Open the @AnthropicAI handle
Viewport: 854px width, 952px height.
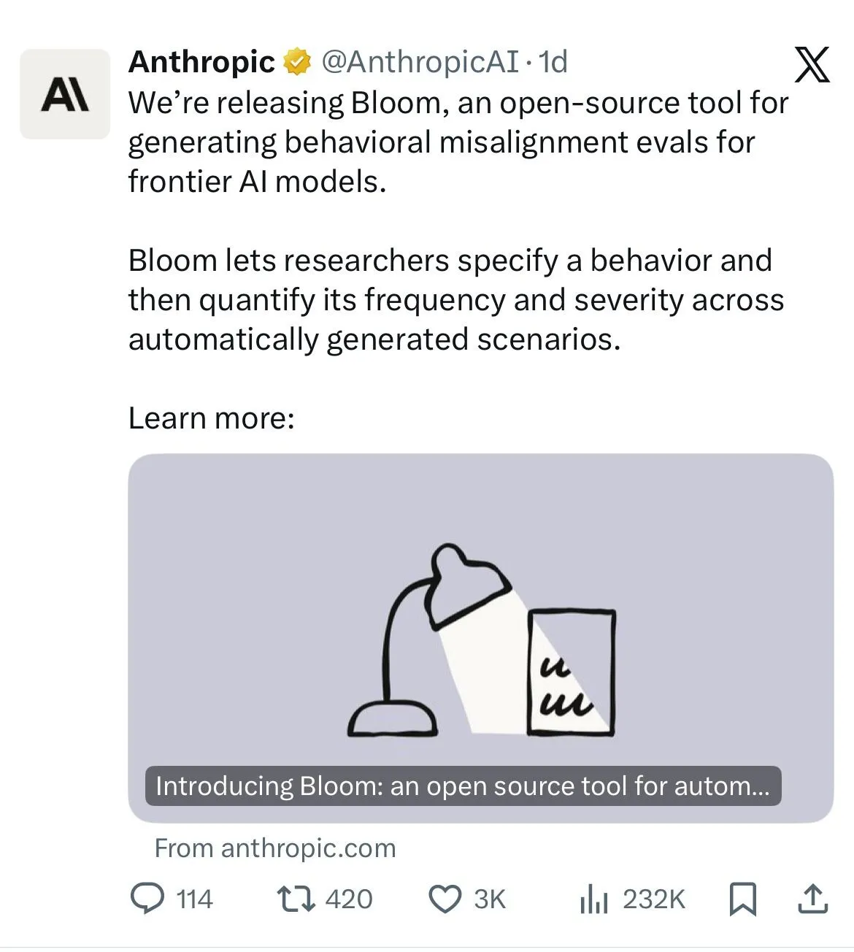pos(420,62)
